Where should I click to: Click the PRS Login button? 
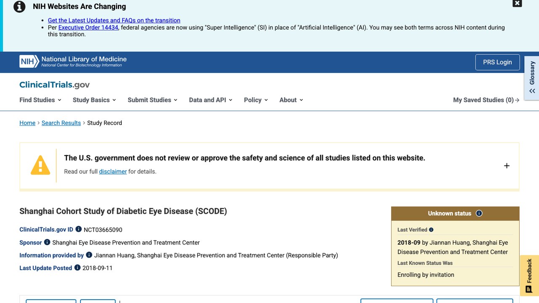pos(497,62)
